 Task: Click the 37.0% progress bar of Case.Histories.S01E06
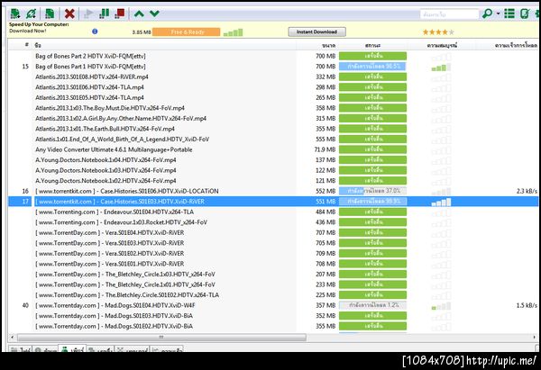[372, 191]
